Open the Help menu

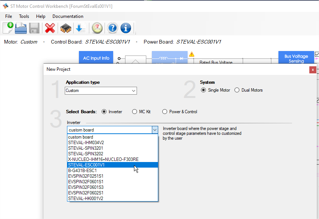click(41, 16)
